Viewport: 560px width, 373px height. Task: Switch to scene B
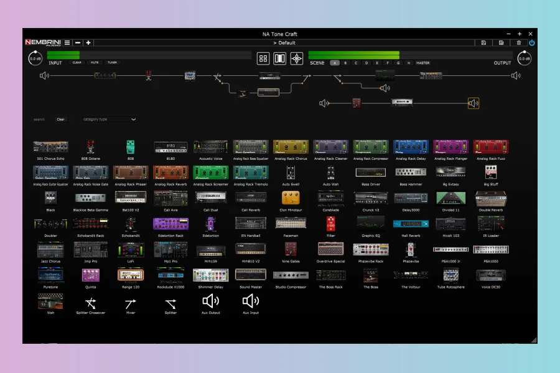(345, 63)
